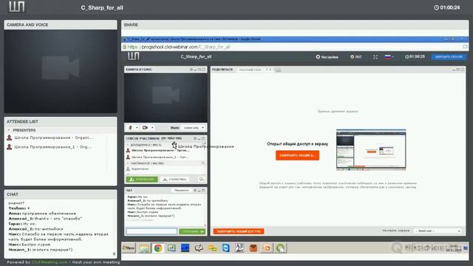Viewport: 473px width, 266px height.
Task: Open the Select user dropdown at bottom right
Action: (x=438, y=231)
